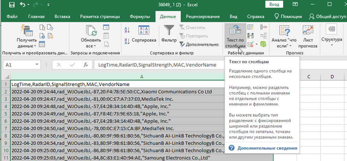Click Текст по столбцам button
The image size is (347, 161).
tap(235, 36)
